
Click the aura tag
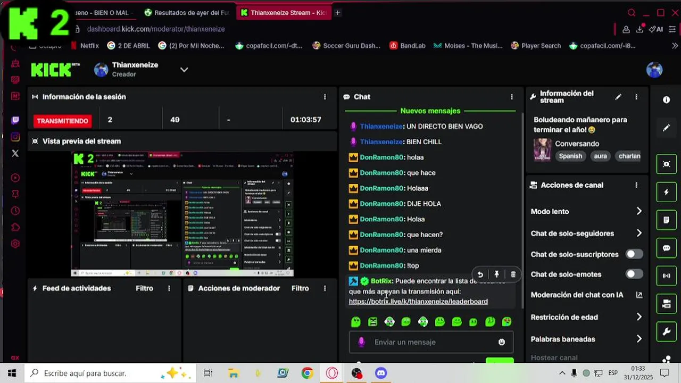tap(600, 156)
